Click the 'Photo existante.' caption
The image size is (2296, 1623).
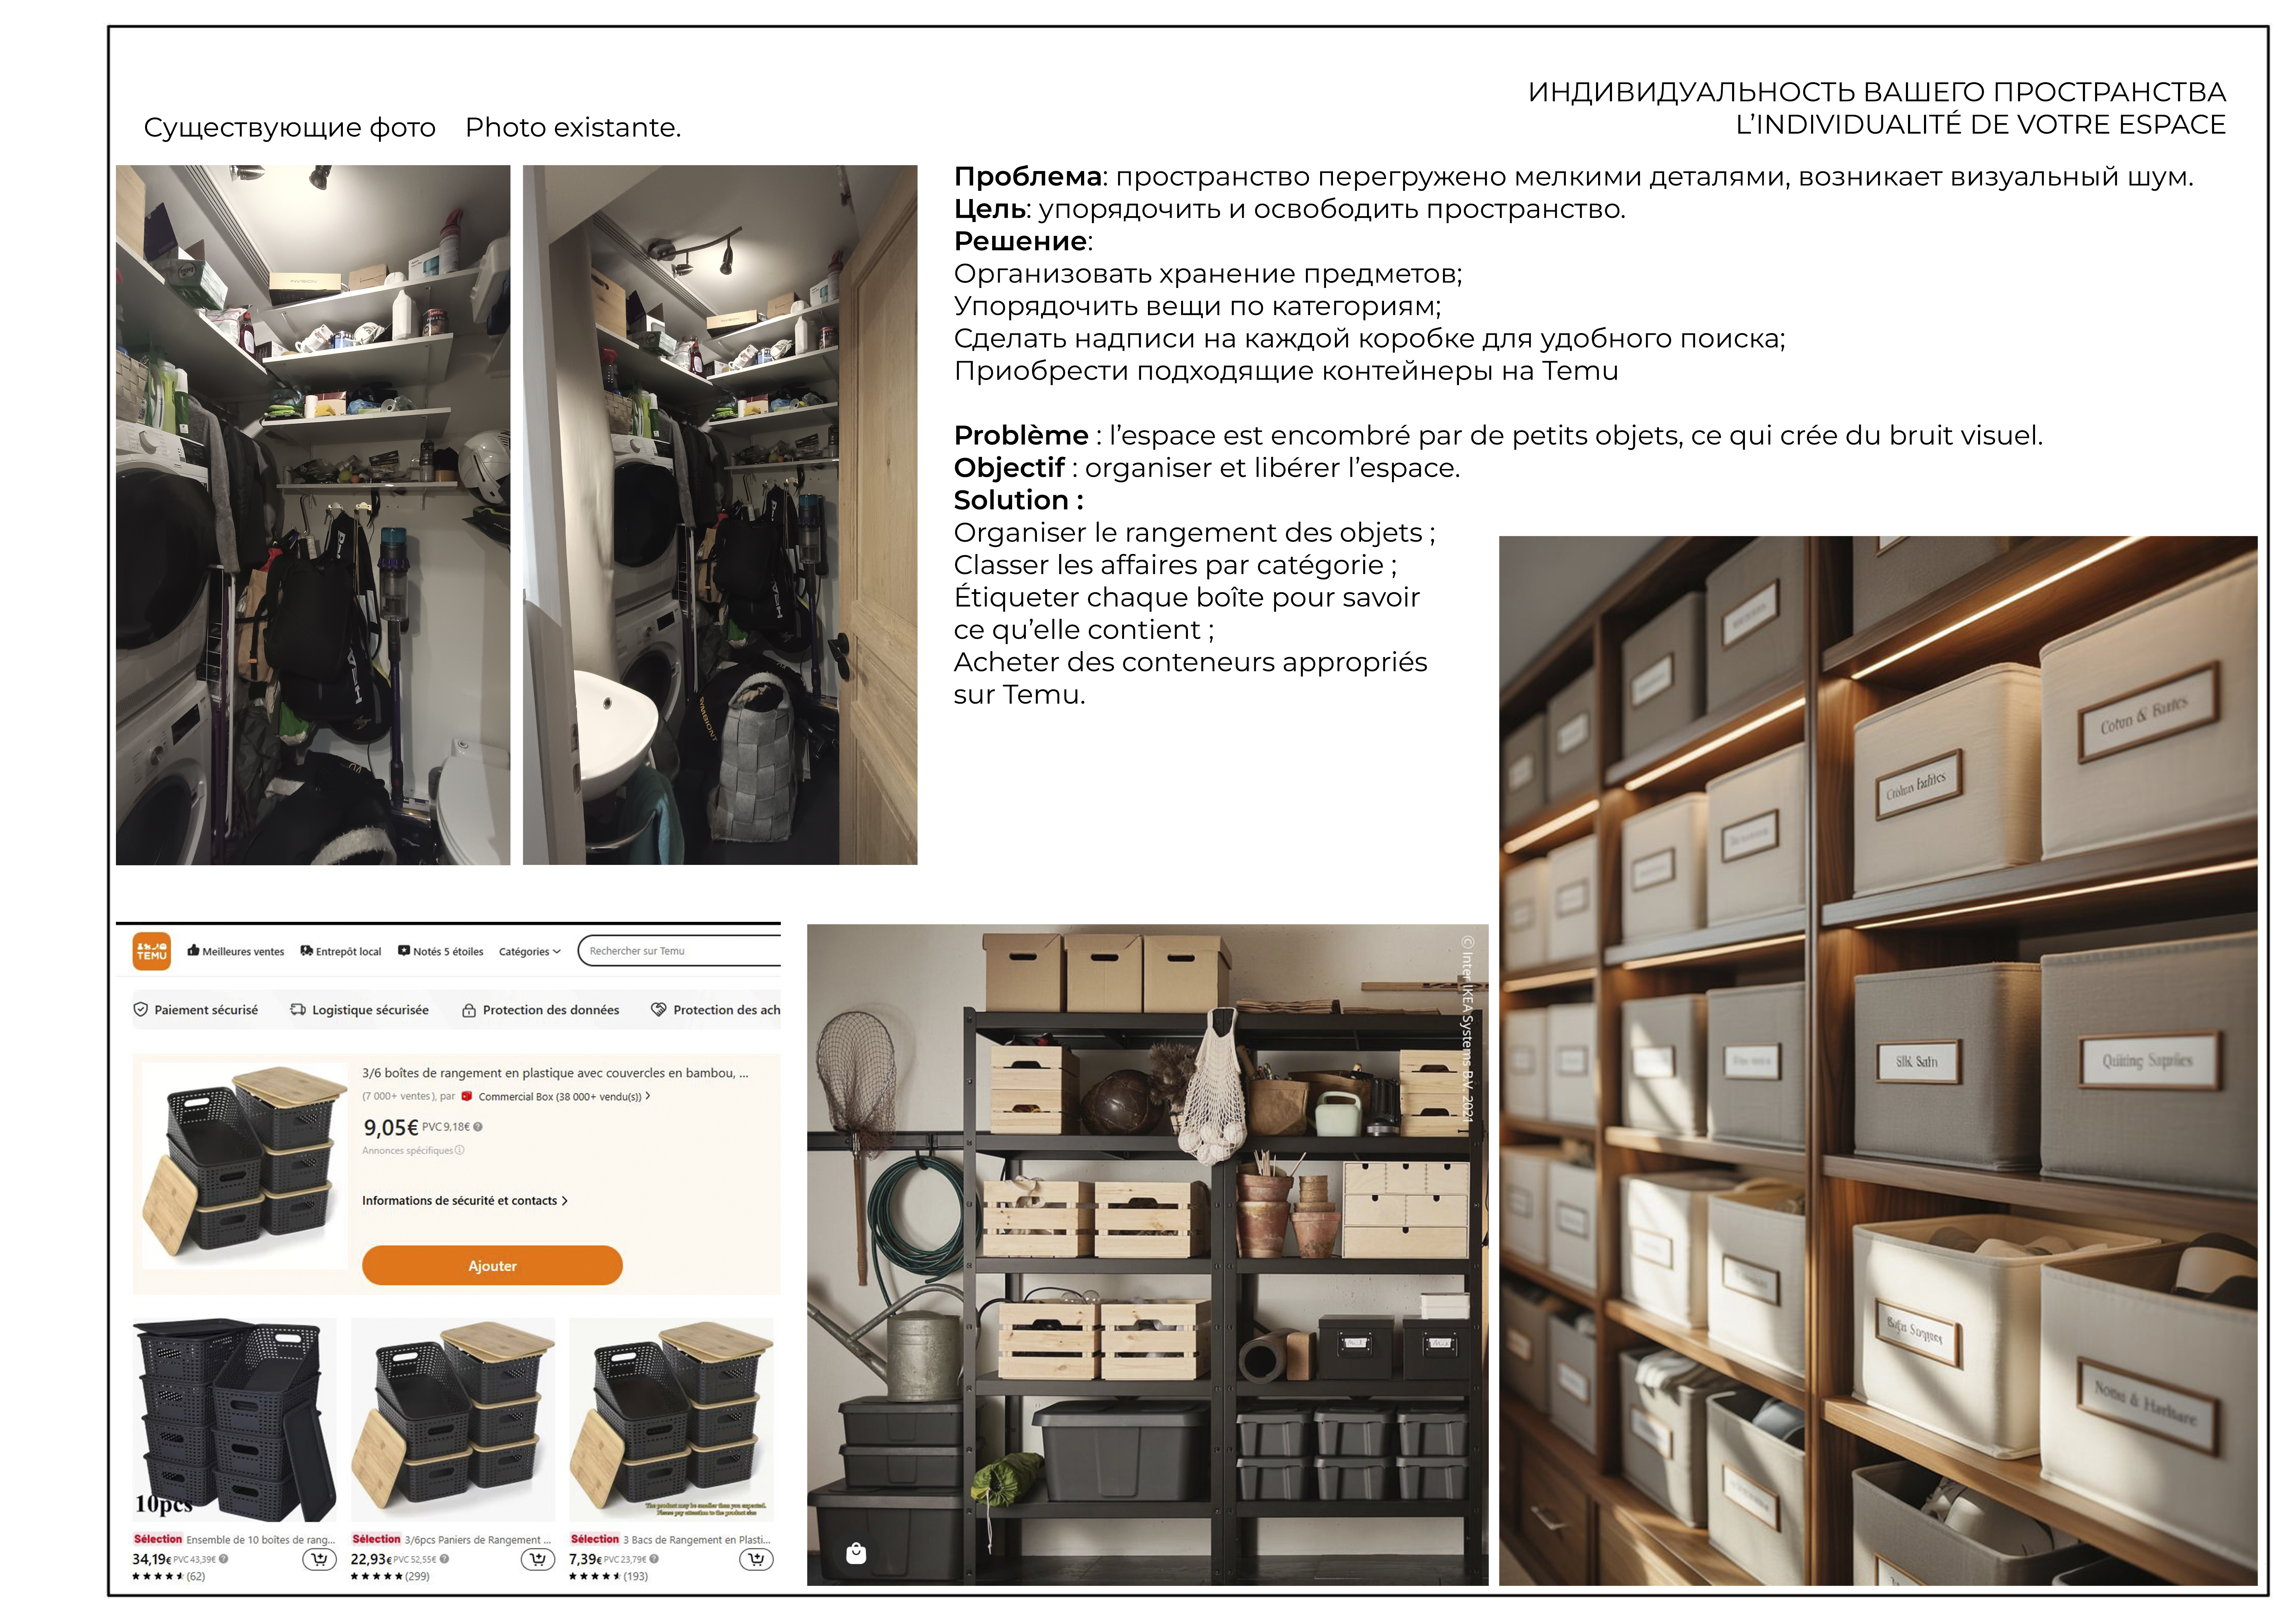pyautogui.click(x=573, y=128)
